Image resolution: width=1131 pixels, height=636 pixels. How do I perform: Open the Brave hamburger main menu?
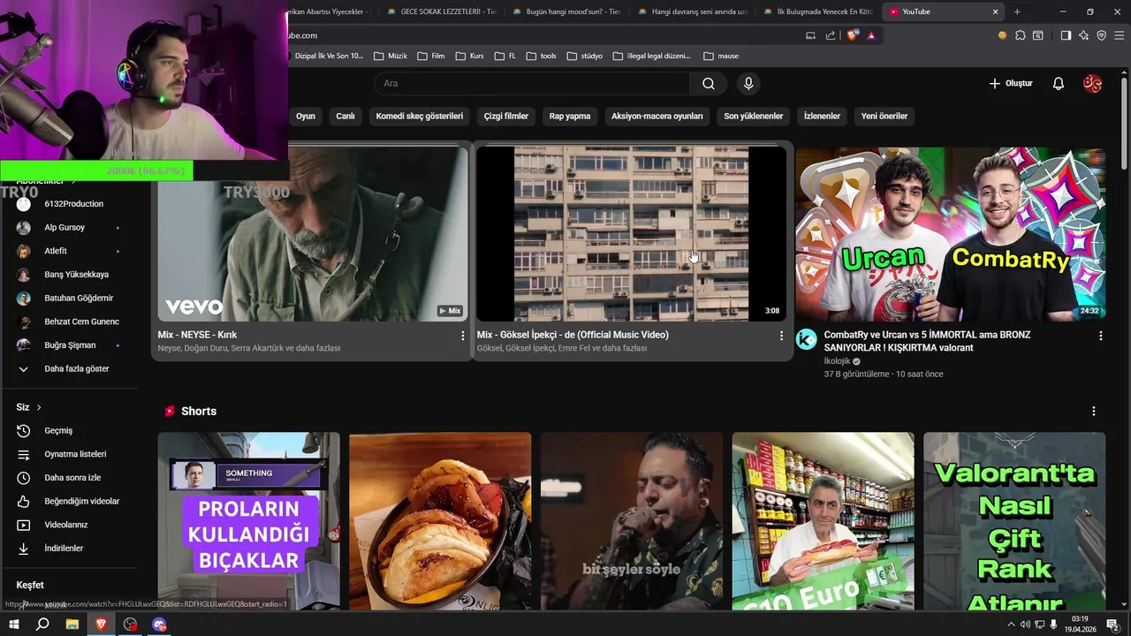(x=1119, y=35)
